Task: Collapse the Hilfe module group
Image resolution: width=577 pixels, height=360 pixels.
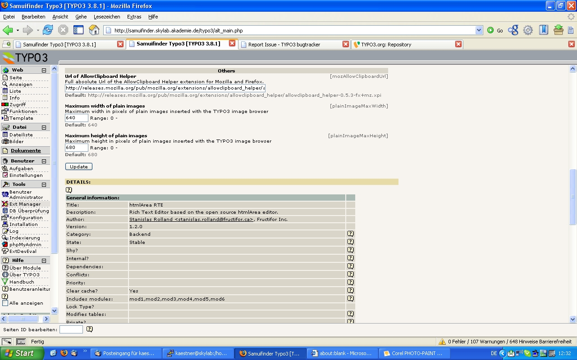Action: tap(44, 261)
